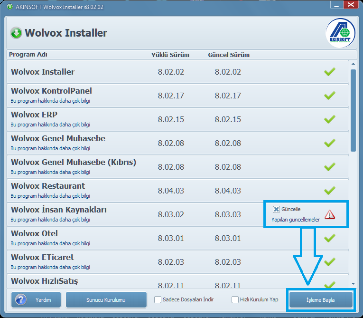Click the AKINSOFT logo
This screenshot has height=318, width=363.
pos(340,33)
